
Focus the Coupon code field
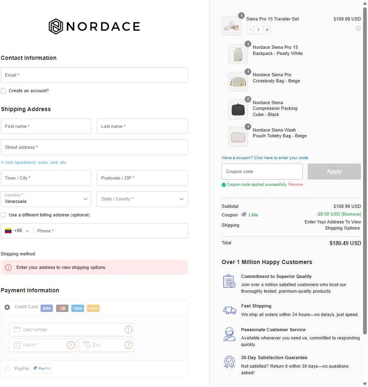(262, 171)
